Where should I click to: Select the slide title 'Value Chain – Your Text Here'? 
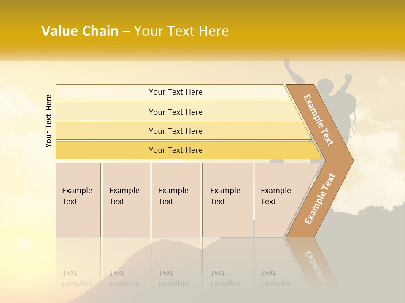[135, 31]
